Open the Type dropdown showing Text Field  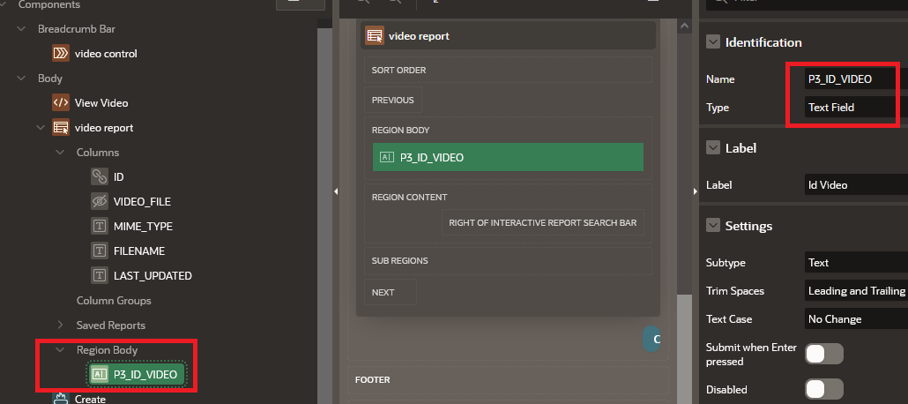pyautogui.click(x=856, y=108)
